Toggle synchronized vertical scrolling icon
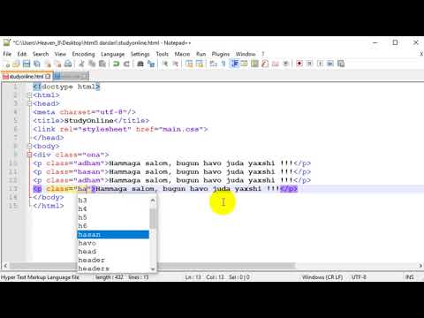 tap(189, 64)
